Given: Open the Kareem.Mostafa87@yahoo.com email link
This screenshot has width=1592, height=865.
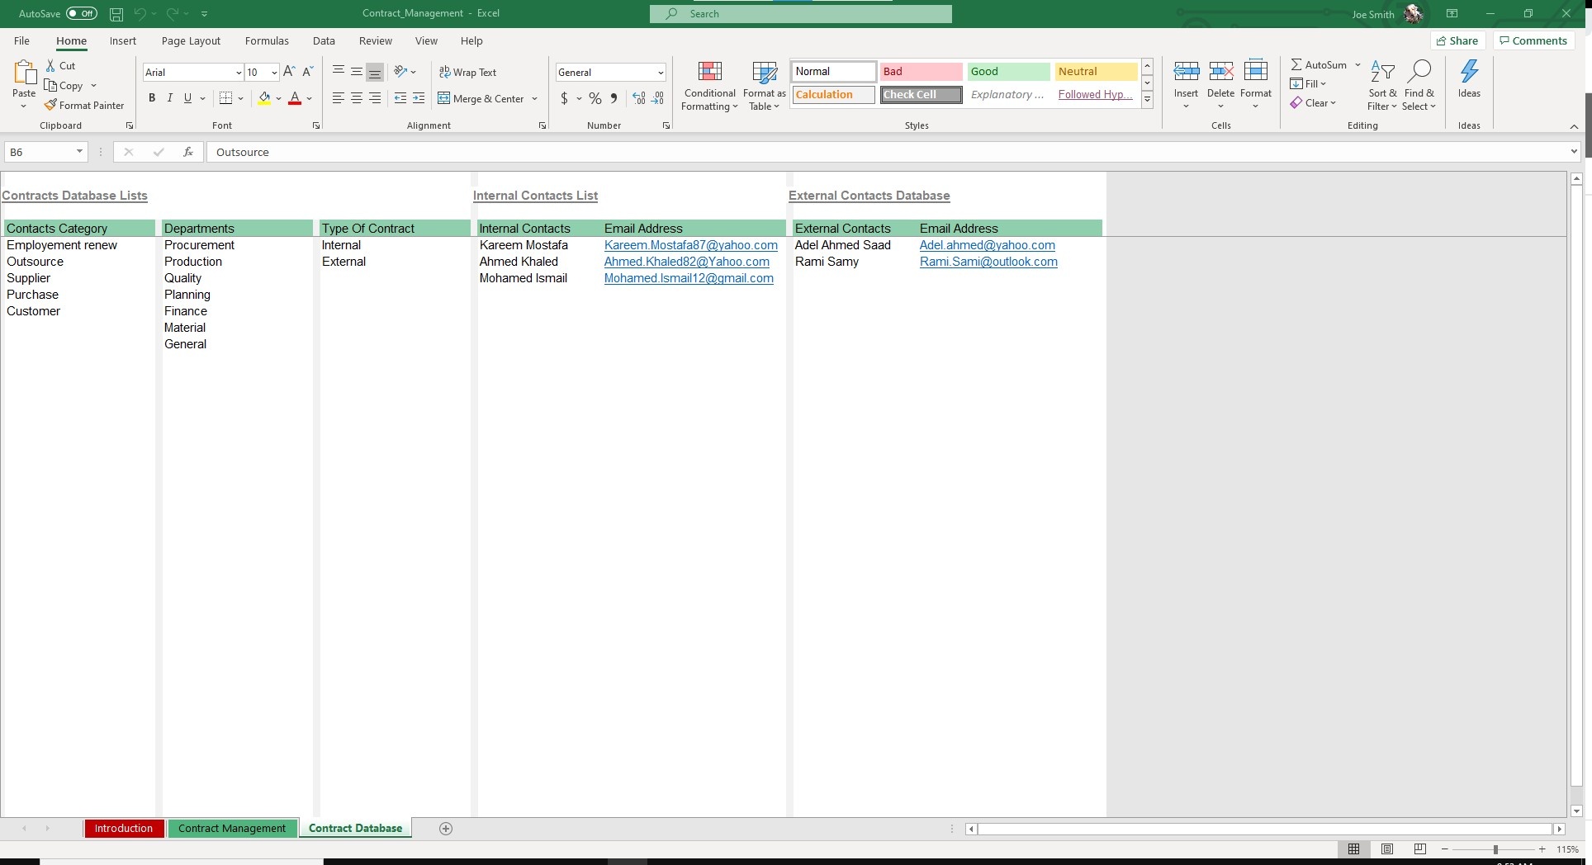Looking at the screenshot, I should click(690, 245).
